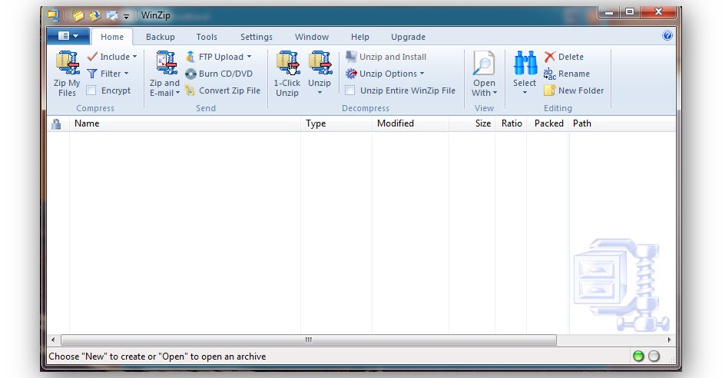
Task: Open the Unzip button dropdown arrow
Action: [x=320, y=93]
